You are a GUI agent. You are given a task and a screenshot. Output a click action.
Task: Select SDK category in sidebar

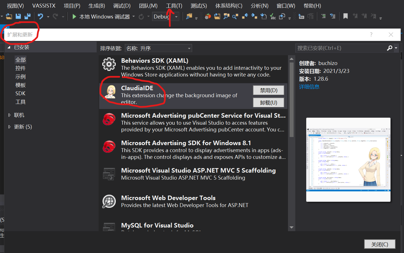tap(20, 94)
